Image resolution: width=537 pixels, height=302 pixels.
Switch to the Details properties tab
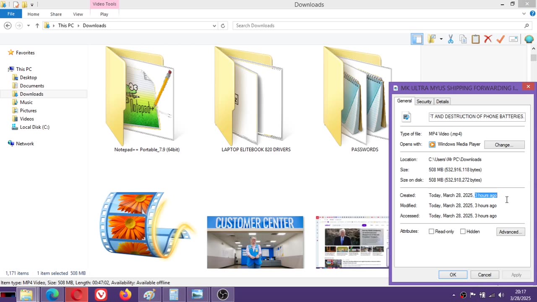pyautogui.click(x=442, y=102)
